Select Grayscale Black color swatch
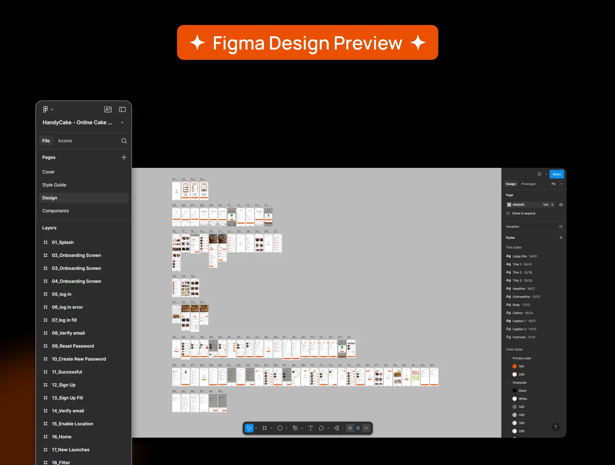 coord(515,391)
